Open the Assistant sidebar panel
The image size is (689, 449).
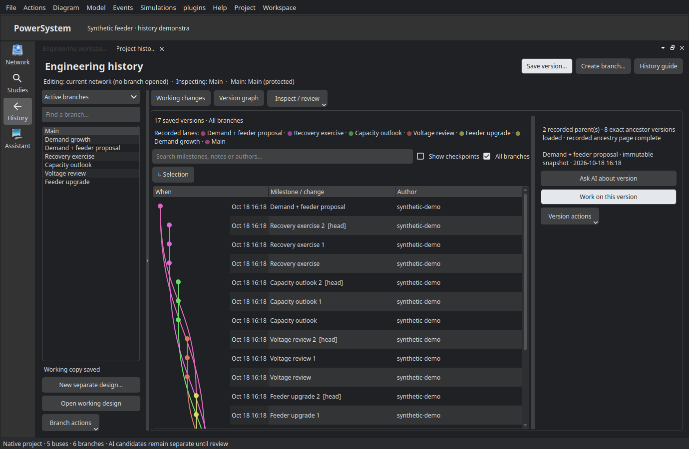point(17,139)
